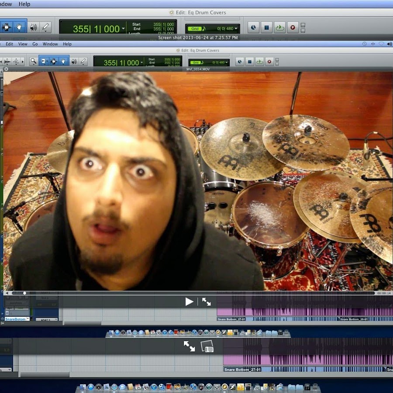Select the Scrubber speaker tool in the top toolbar
This screenshot has width=393, height=393.
(33, 27)
